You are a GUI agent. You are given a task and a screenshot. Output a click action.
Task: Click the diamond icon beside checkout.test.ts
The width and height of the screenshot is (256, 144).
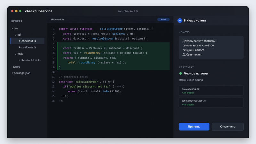tap(19, 60)
